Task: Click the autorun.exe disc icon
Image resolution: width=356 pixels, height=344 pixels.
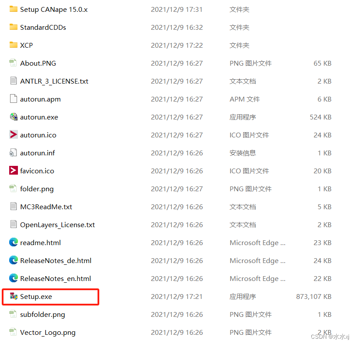Action: 14,117
